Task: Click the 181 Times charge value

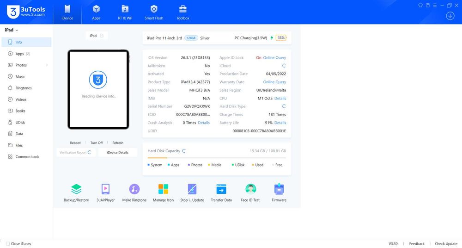Action: click(x=277, y=115)
